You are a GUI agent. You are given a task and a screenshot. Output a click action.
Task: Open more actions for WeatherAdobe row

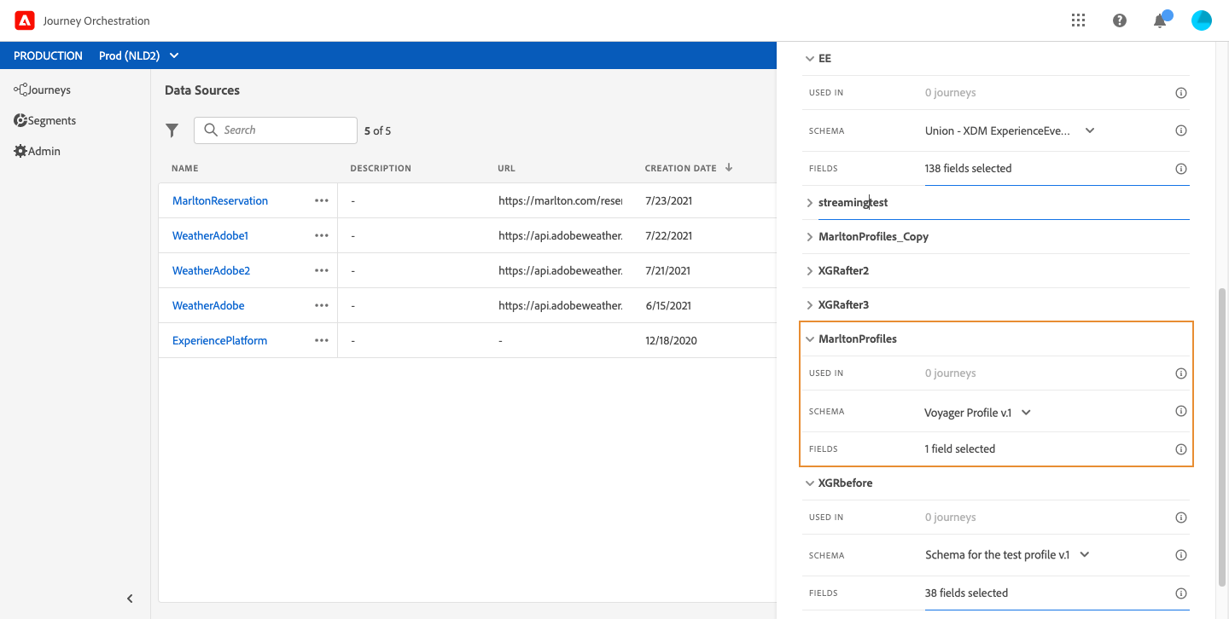click(x=321, y=305)
